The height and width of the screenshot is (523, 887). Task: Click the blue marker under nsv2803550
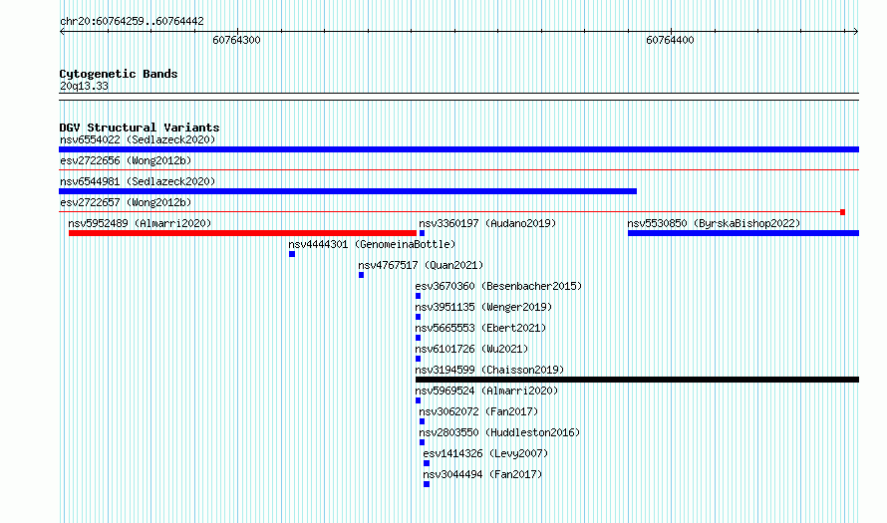pos(422,442)
